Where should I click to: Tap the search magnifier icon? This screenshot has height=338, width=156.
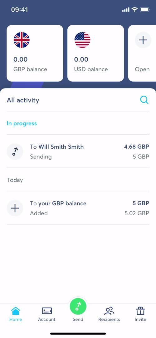click(x=144, y=100)
